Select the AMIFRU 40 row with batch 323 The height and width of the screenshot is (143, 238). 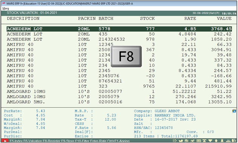[119, 86]
